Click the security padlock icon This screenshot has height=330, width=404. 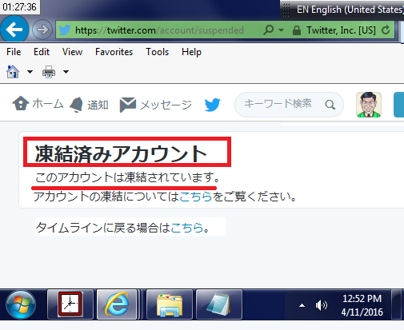click(x=297, y=30)
